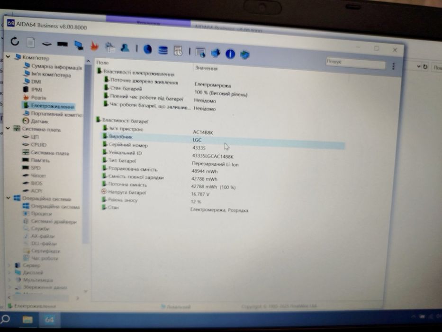Click the blue pie chart toolbar icon
Viewport: 442px width, 332px height.
[147, 49]
